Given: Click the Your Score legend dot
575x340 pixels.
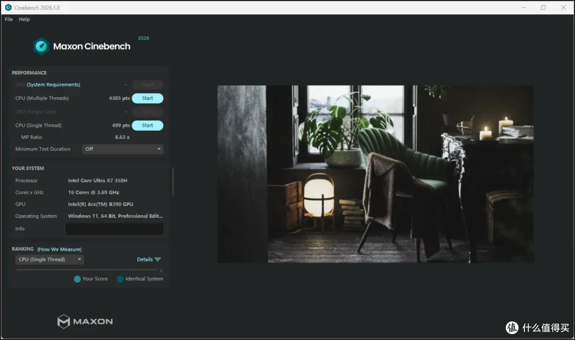Looking at the screenshot, I should tap(77, 279).
